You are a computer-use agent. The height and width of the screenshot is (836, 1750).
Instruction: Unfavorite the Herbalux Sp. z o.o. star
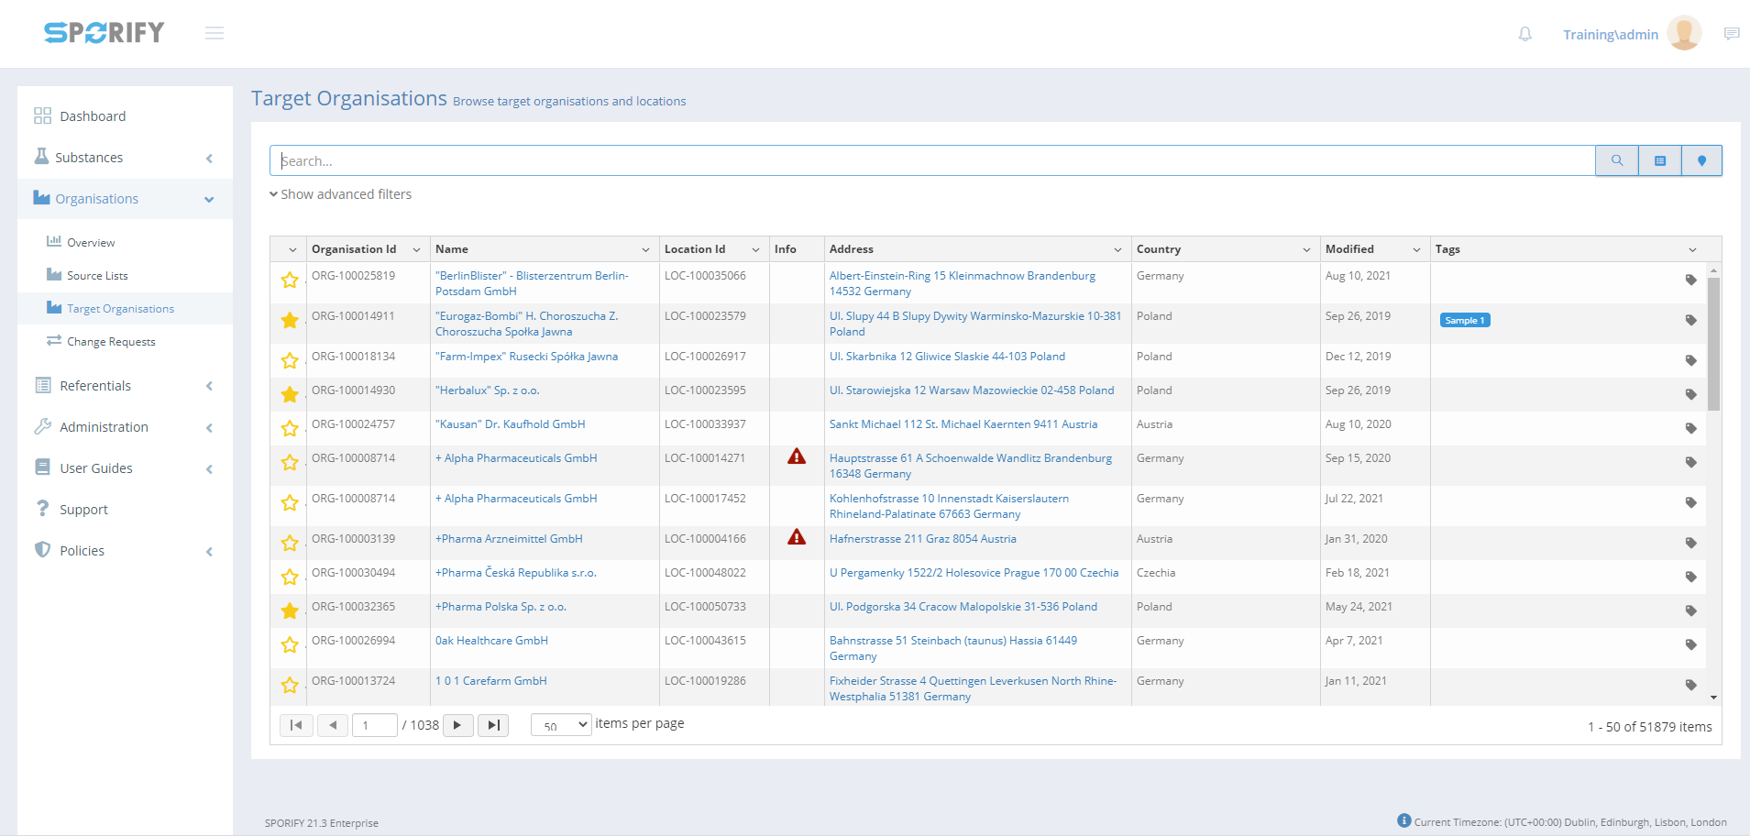coord(290,394)
